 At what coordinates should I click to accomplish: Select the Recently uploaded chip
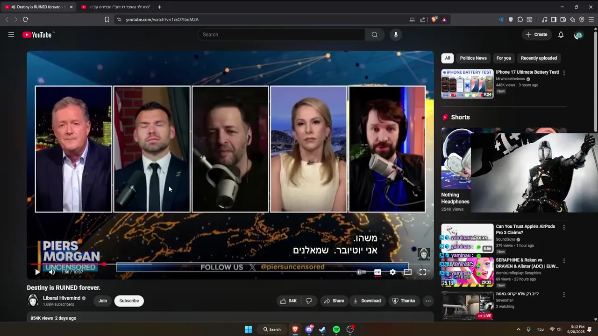click(x=539, y=58)
